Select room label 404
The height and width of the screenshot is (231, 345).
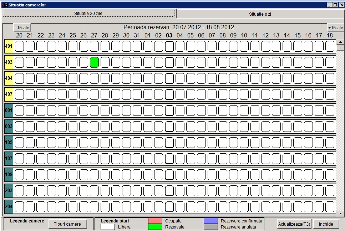[x=9, y=78]
